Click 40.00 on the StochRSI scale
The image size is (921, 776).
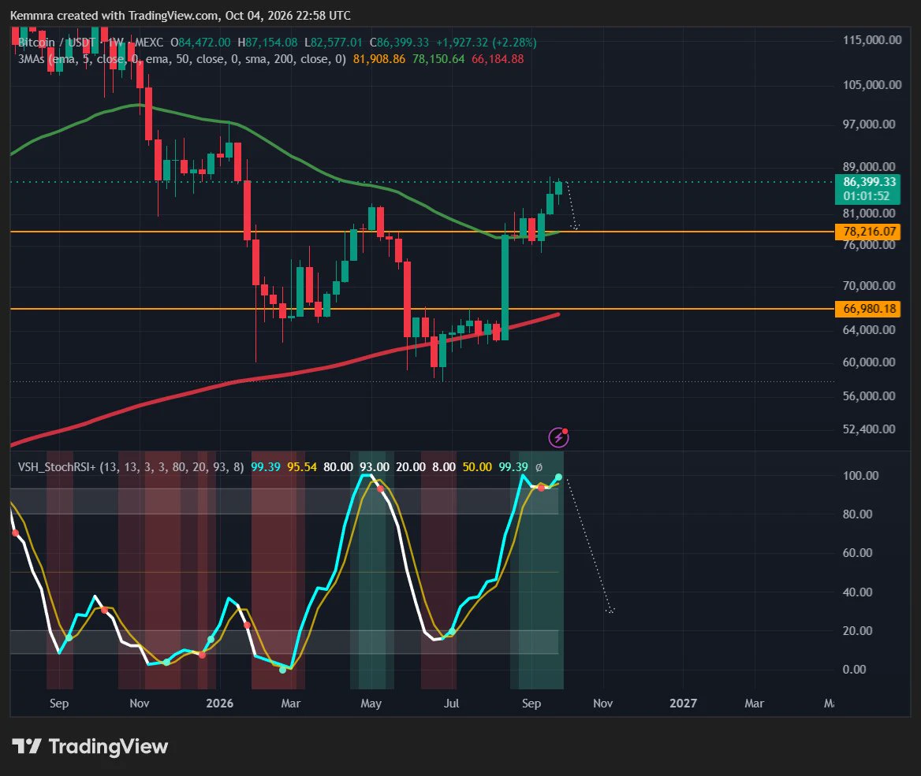858,592
